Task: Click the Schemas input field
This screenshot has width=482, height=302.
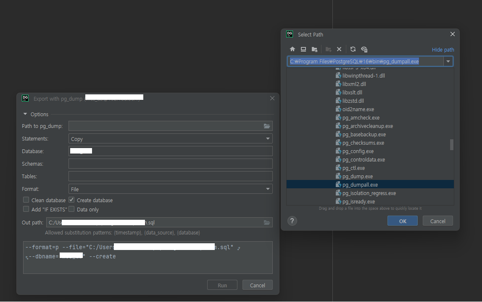Action: pyautogui.click(x=170, y=164)
